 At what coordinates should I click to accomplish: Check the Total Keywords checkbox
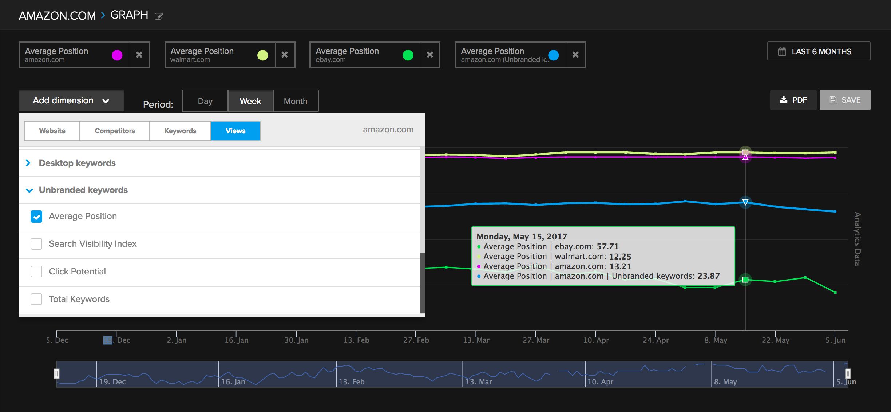36,299
